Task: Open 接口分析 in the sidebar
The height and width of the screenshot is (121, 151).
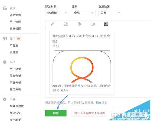Action: pos(15,89)
